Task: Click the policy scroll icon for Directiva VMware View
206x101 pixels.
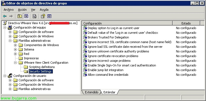Action: (x=5, y=23)
